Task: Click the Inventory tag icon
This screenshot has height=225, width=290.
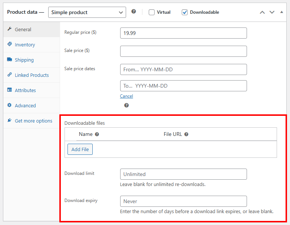Action: pyautogui.click(x=10, y=44)
